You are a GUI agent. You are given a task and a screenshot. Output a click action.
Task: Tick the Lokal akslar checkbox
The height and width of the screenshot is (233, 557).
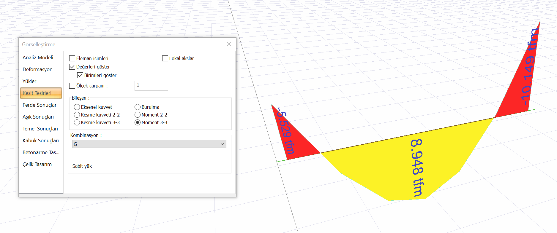(165, 58)
